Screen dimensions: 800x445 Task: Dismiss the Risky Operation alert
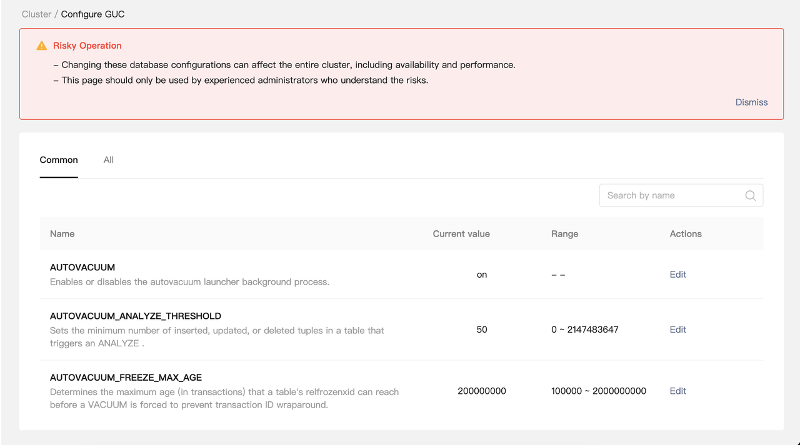(x=751, y=102)
